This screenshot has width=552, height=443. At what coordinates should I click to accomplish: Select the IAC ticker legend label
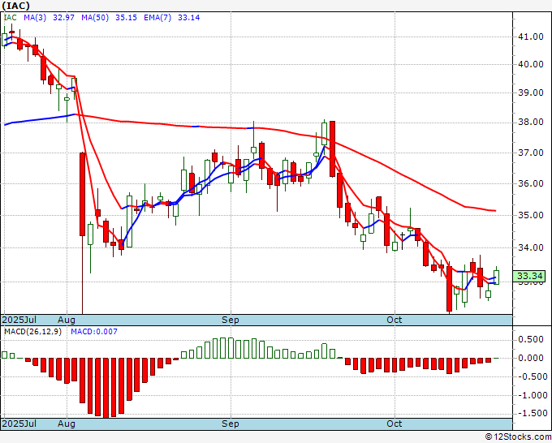(11, 17)
